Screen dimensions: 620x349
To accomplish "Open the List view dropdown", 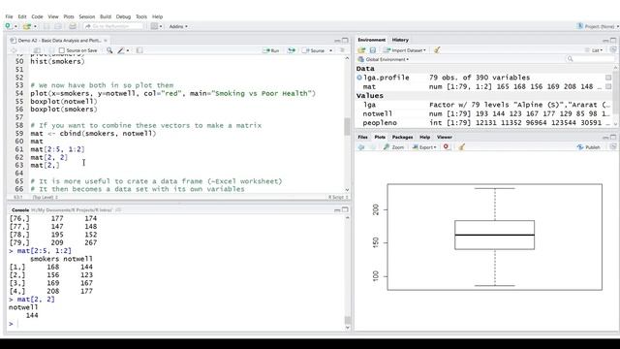I will [594, 50].
